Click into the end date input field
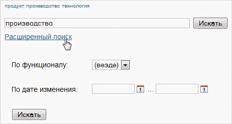 (177, 89)
